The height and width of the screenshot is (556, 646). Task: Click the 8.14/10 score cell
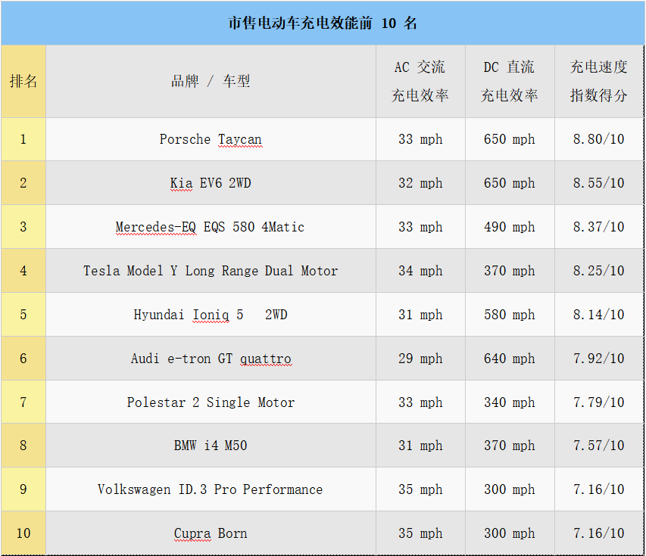click(x=599, y=315)
